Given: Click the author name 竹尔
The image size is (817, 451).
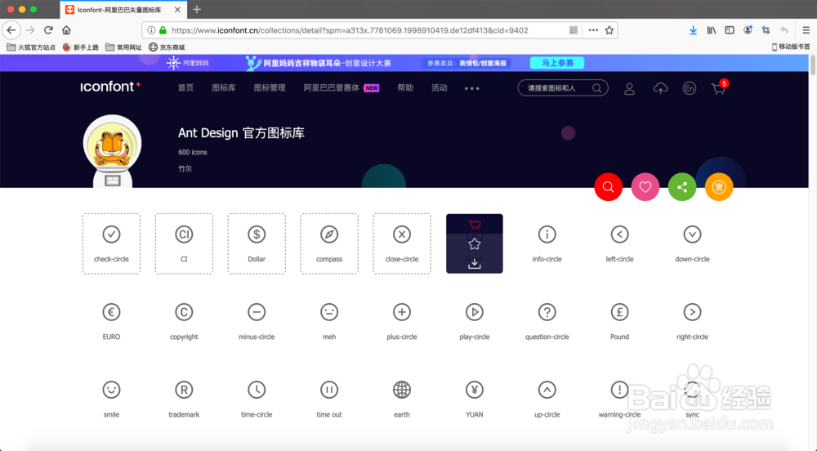Looking at the screenshot, I should (185, 169).
